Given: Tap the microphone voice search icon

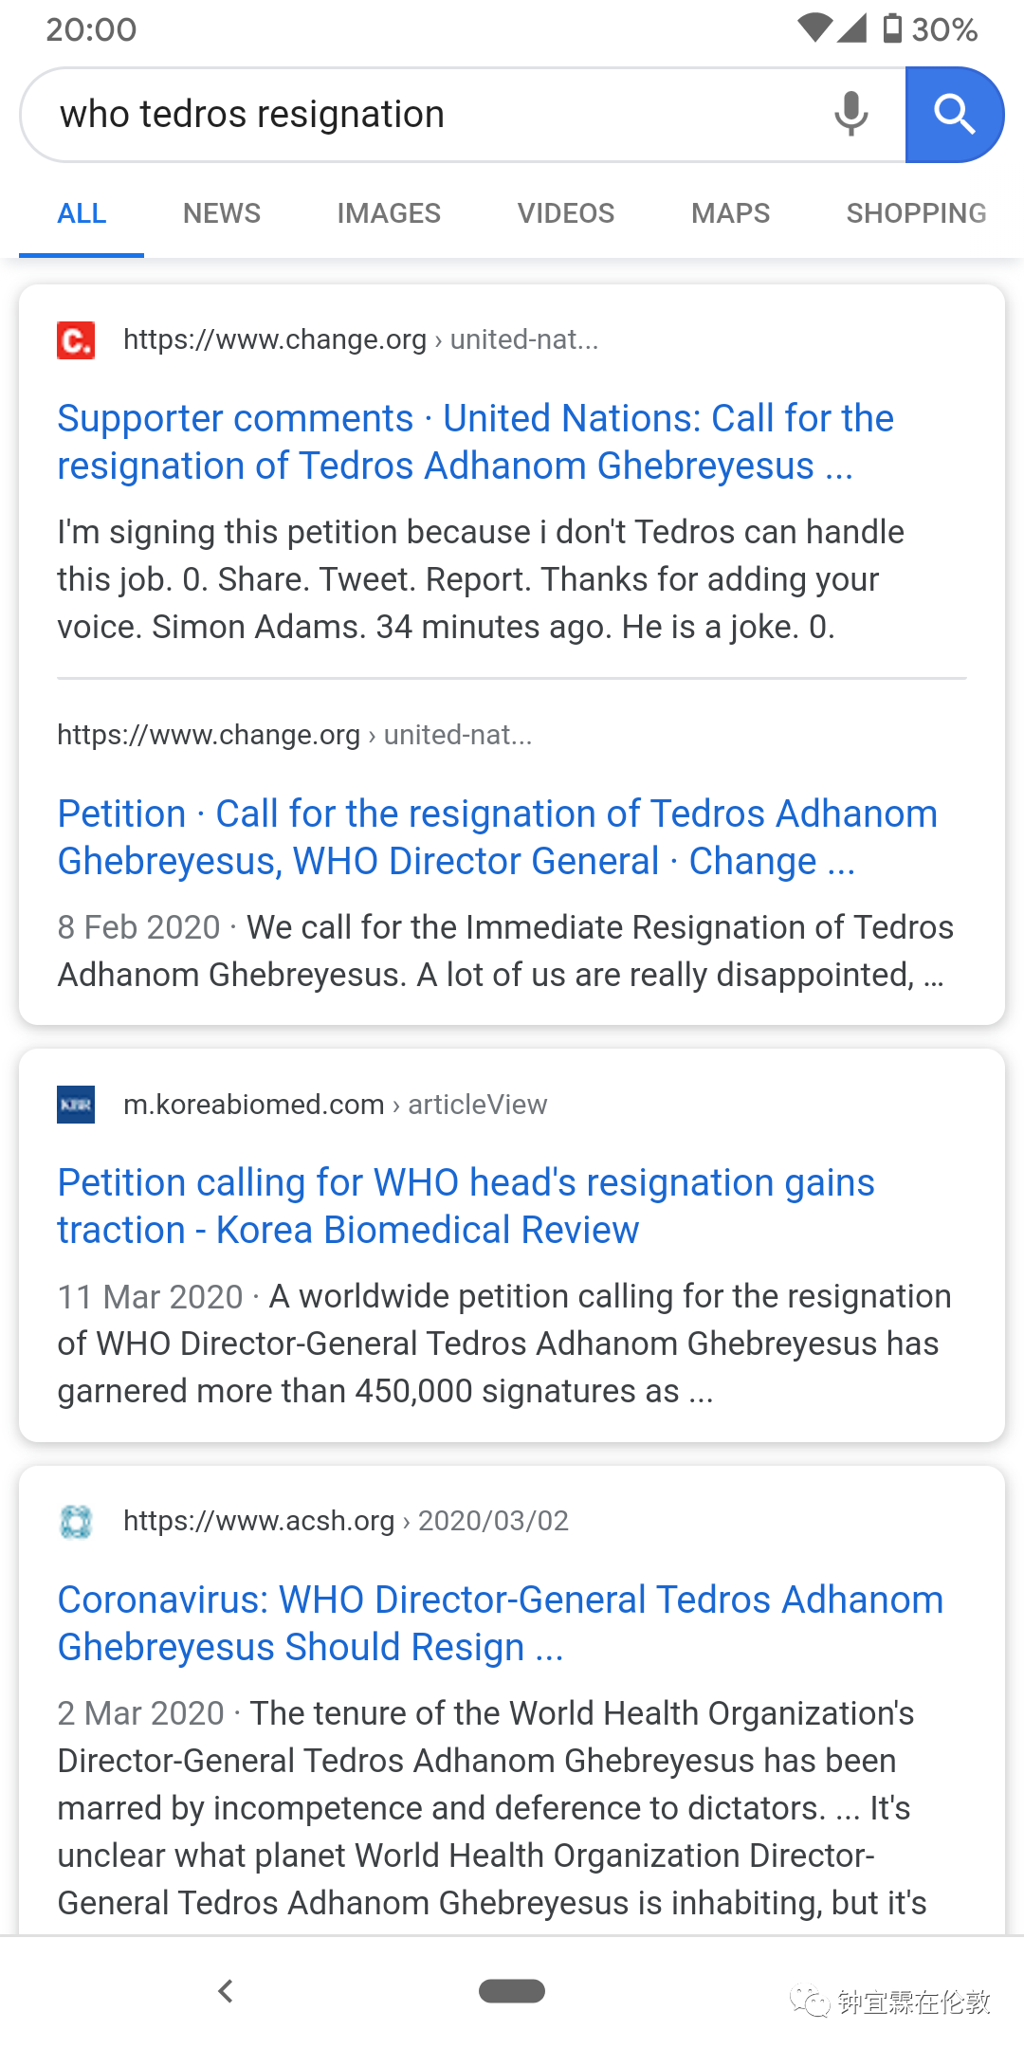Looking at the screenshot, I should point(850,114).
